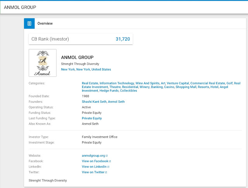This screenshot has height=188, width=248.
Task: Click external-link icon next to View on Twitter
Action: [x=106, y=172]
